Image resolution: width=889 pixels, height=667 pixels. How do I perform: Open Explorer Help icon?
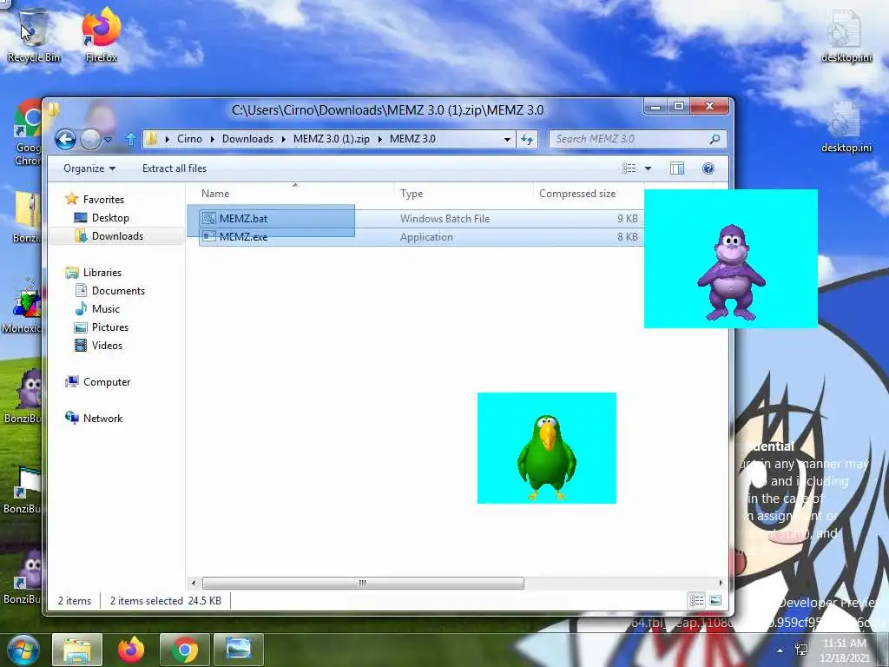708,168
